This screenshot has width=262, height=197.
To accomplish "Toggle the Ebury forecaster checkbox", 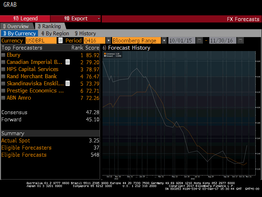I will 3,55.
